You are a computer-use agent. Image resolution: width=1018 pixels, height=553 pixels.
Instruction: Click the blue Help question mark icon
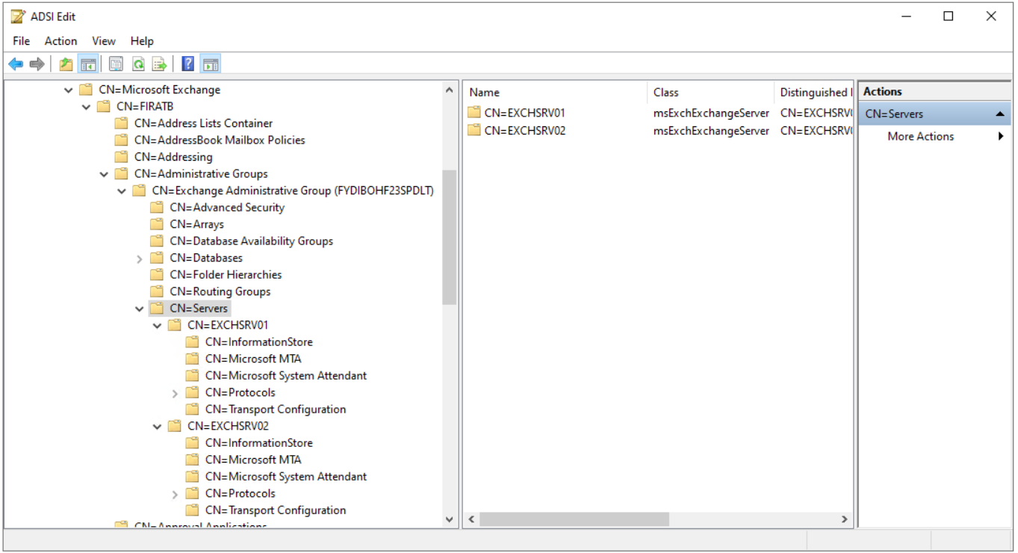pos(188,64)
